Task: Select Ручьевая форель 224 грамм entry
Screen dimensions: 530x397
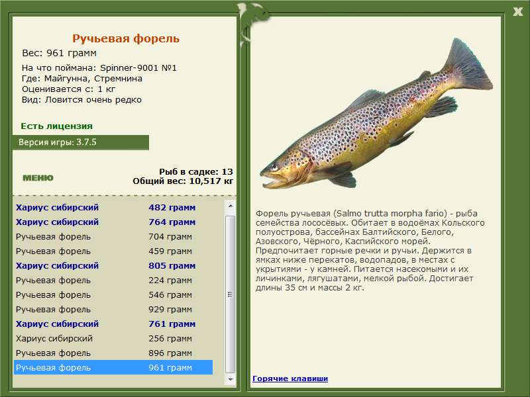Action: [x=113, y=280]
